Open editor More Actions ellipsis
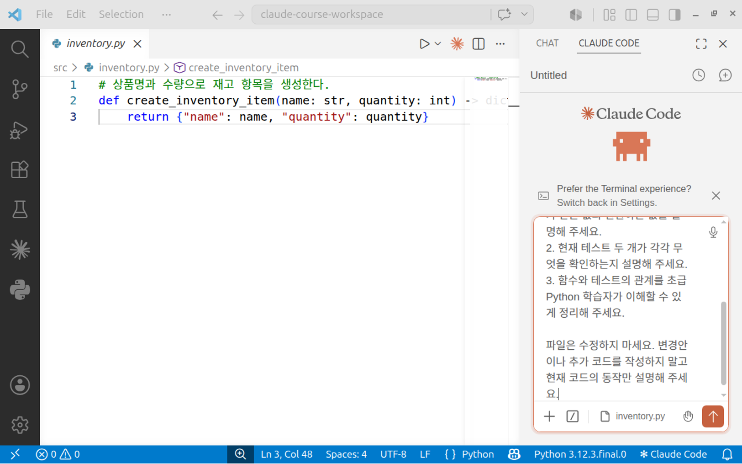The image size is (742, 464). point(500,44)
